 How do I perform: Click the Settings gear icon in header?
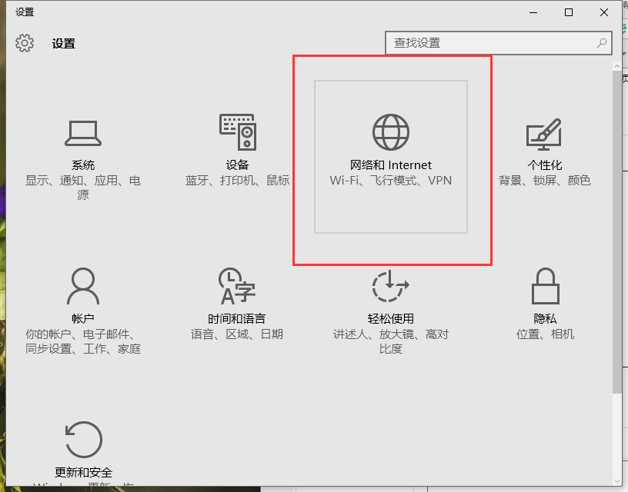[25, 43]
